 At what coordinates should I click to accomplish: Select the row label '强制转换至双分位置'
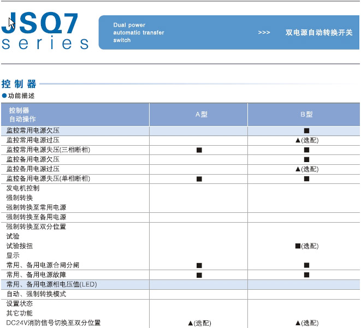coord(36,226)
